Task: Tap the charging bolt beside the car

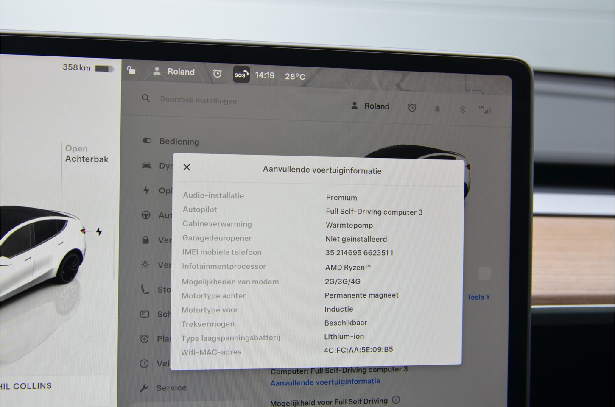Action: pyautogui.click(x=99, y=231)
